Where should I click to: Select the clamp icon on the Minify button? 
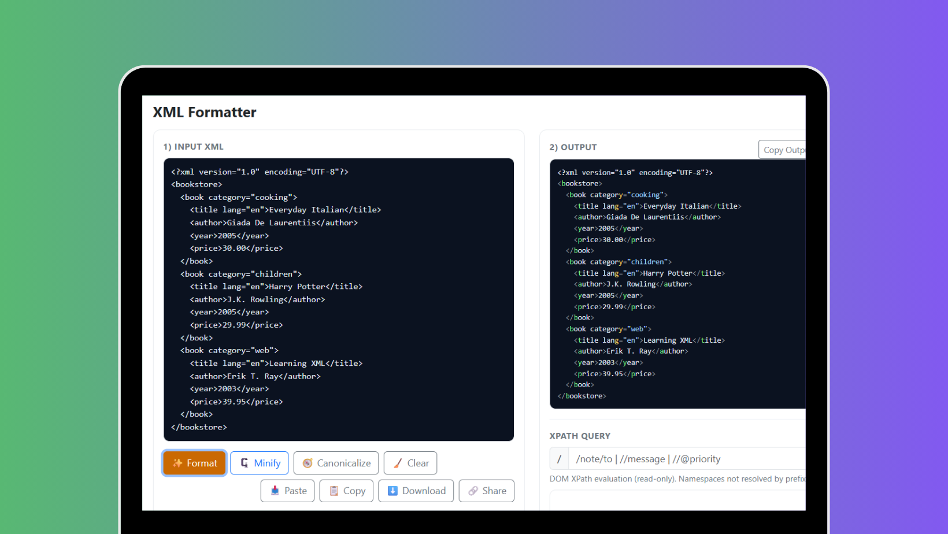click(x=245, y=463)
